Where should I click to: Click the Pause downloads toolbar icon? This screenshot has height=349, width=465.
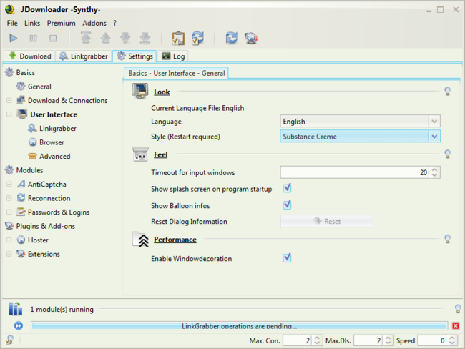click(33, 38)
